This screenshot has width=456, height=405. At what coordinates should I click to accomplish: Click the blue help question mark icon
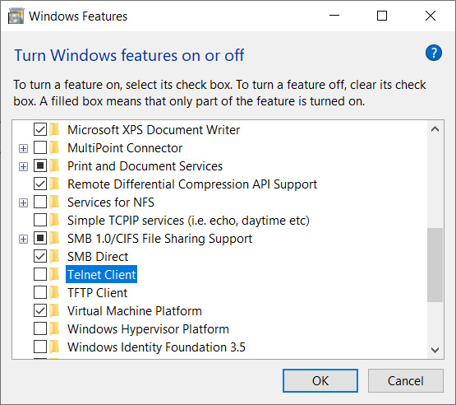click(x=434, y=53)
